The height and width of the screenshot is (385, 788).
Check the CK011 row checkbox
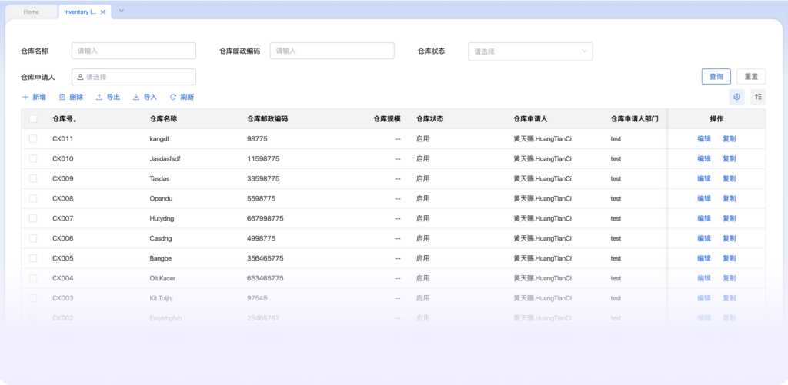tap(33, 138)
